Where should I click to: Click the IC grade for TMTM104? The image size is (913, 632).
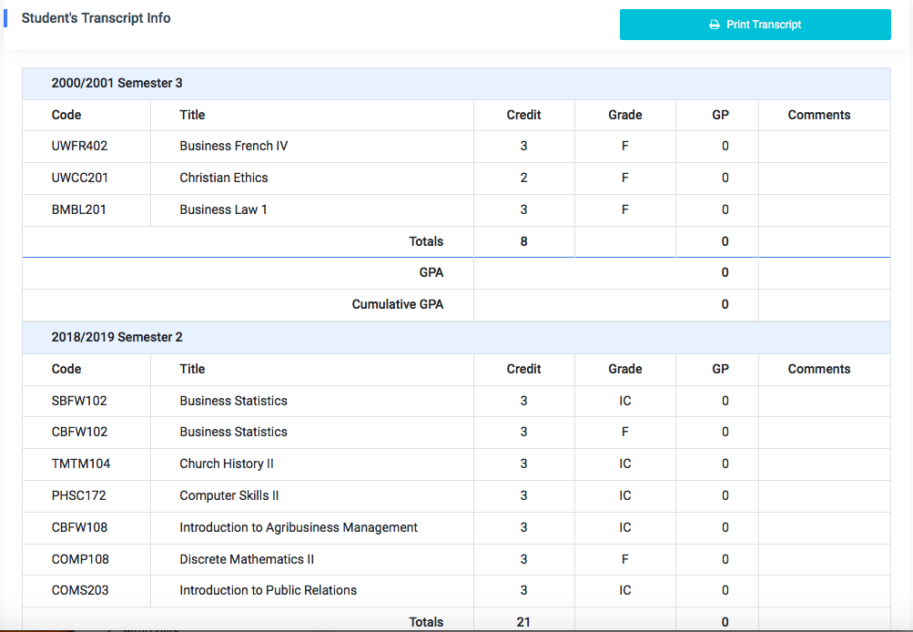[624, 464]
